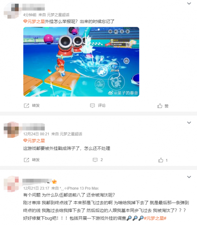Screen dimensions: 197x225
Task: Open the third poster's avatar
Action: [11, 184]
